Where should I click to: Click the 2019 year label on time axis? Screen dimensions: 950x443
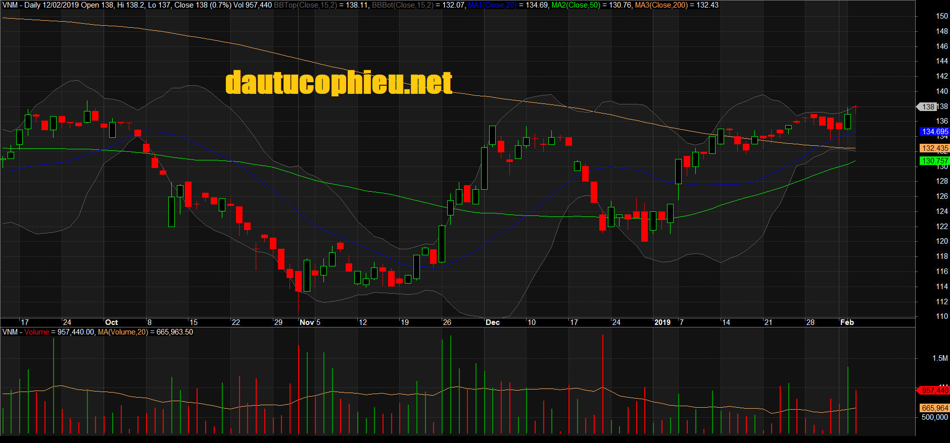[x=662, y=322]
